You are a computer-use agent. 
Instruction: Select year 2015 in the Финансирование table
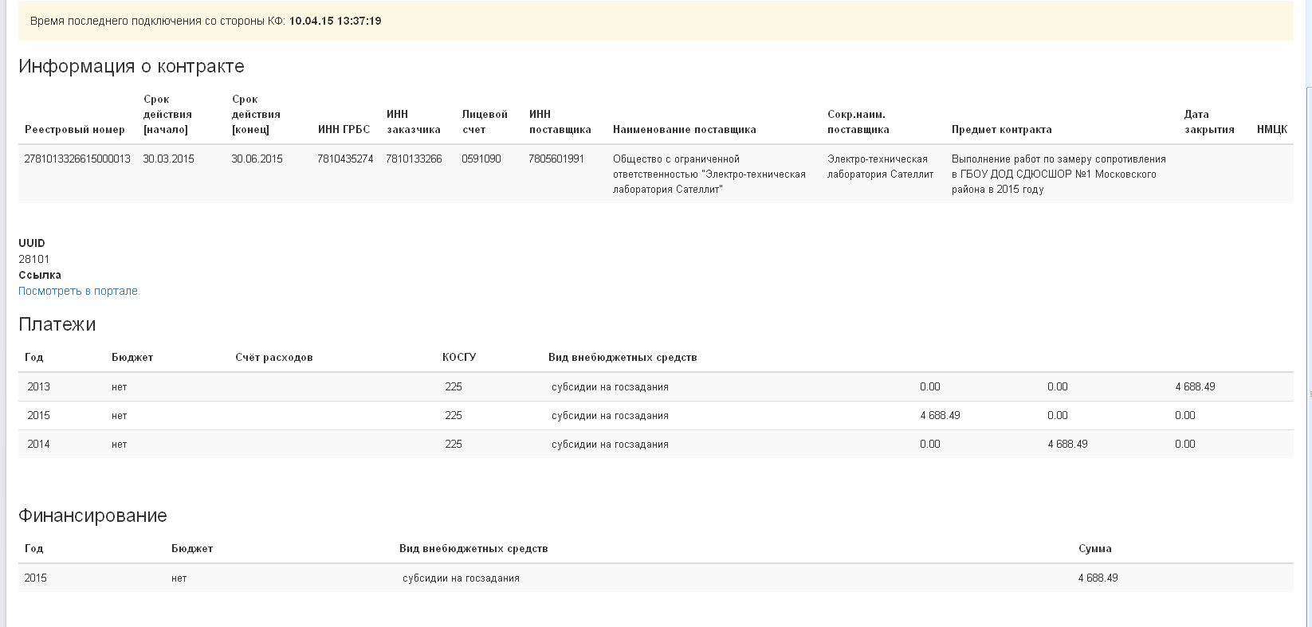pyautogui.click(x=35, y=578)
